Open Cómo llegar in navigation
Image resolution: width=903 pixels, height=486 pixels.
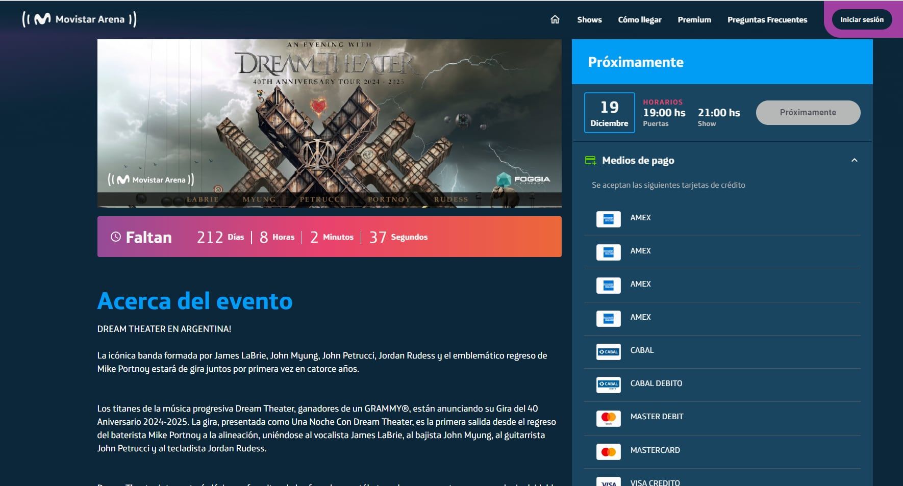(639, 20)
